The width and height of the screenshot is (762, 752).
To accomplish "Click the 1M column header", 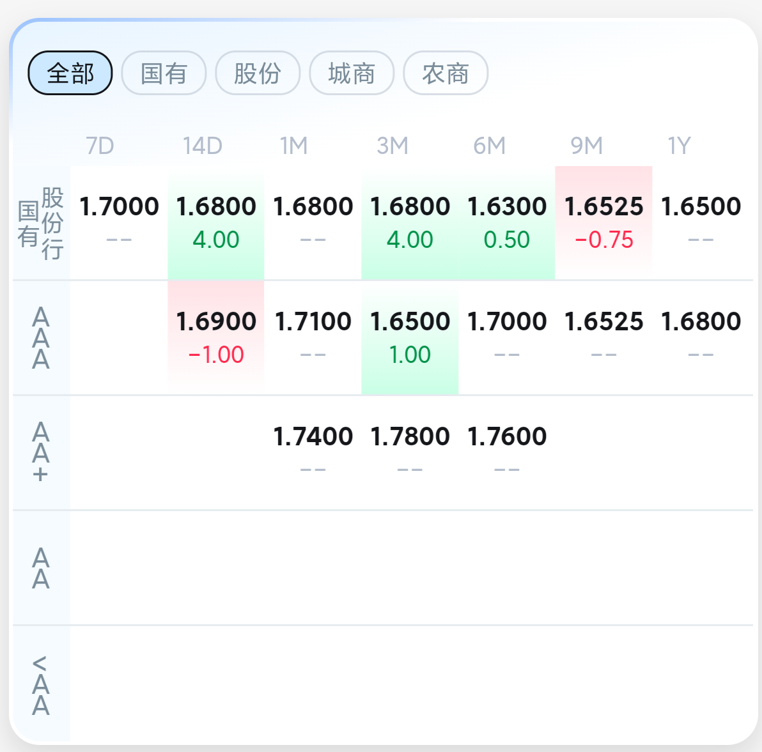I will click(x=294, y=146).
